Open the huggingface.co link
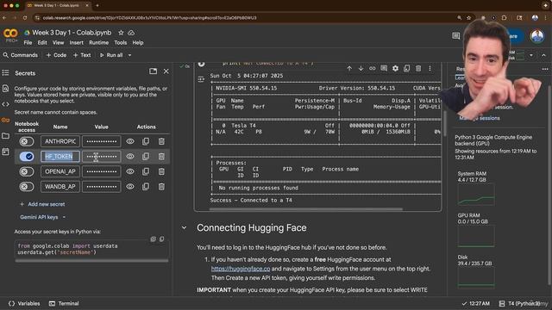Viewport: 552px width, 310px height. tap(241, 269)
